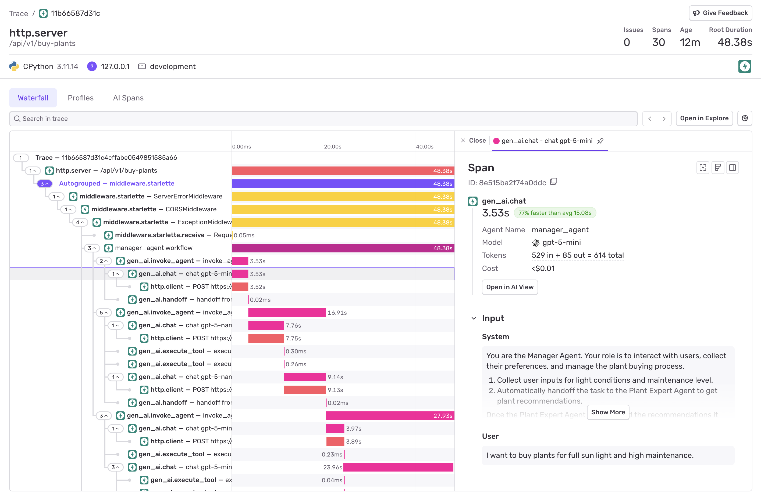
Task: Switch to the Profiles tab
Action: pos(80,98)
